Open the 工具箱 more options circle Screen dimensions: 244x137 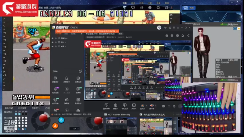click(80, 71)
